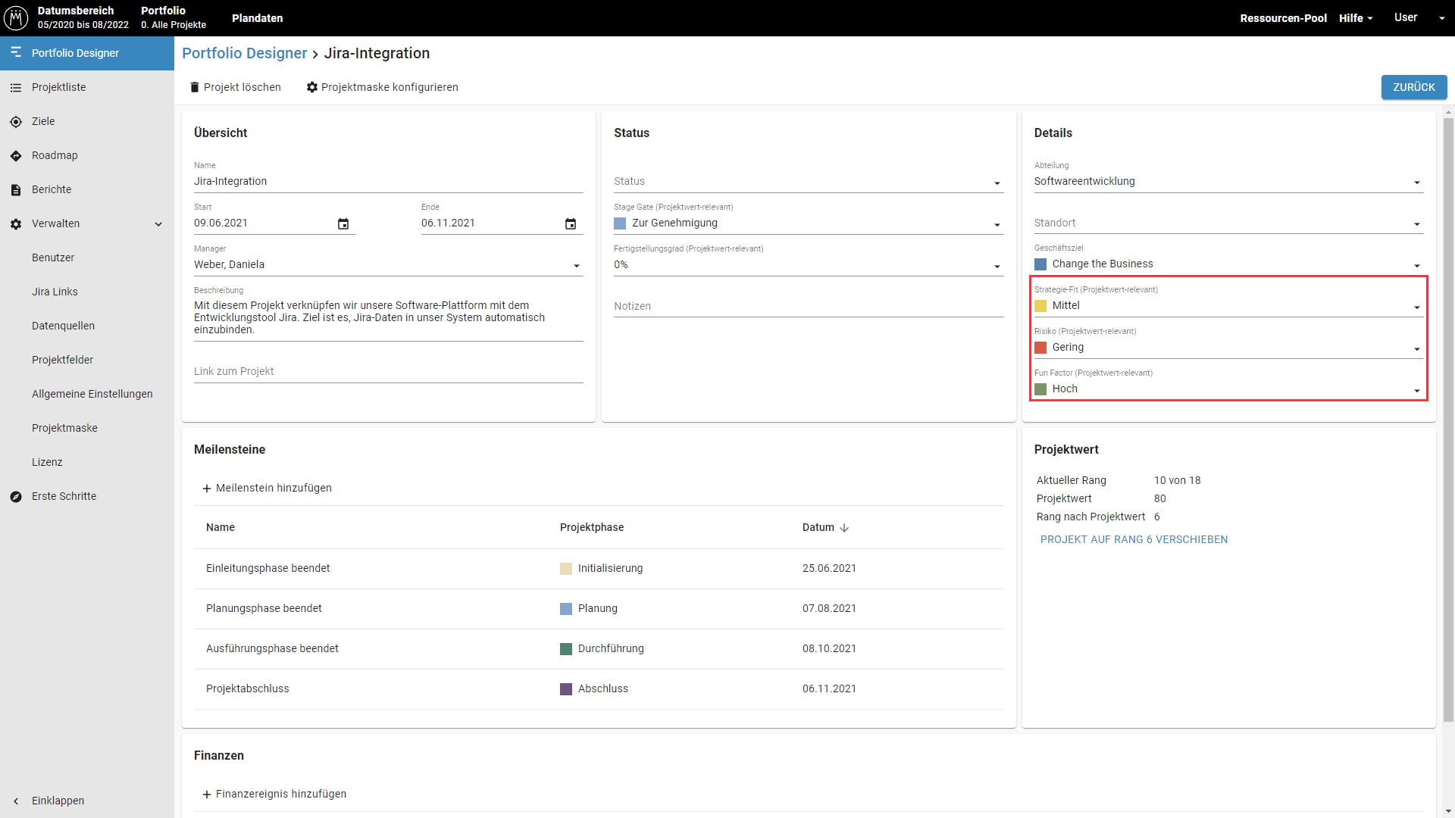
Task: Go to Jira Links in sidebar
Action: 55,292
